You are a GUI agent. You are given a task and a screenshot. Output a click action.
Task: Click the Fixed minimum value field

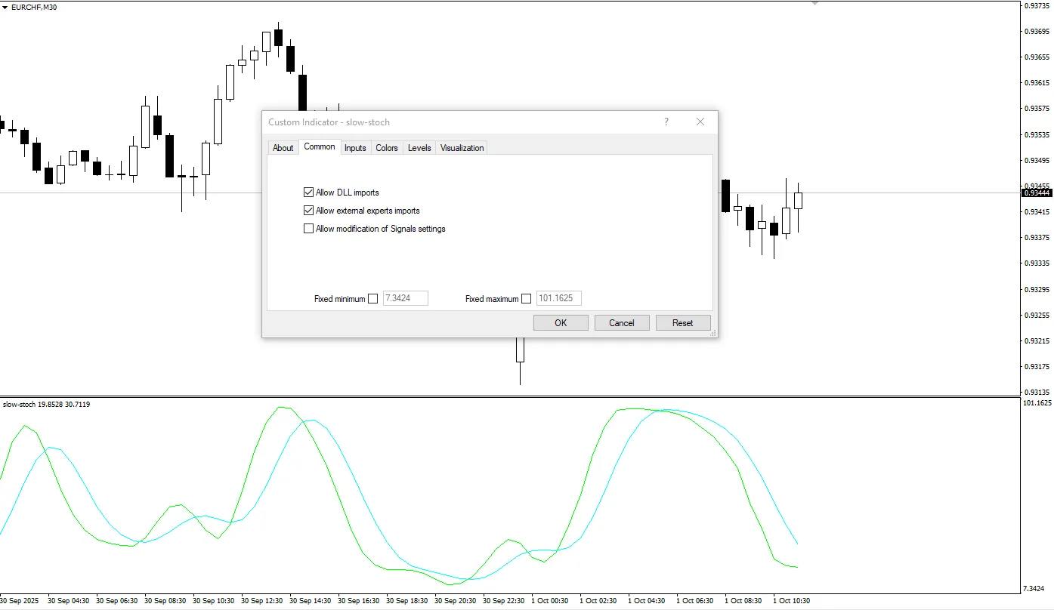[406, 298]
